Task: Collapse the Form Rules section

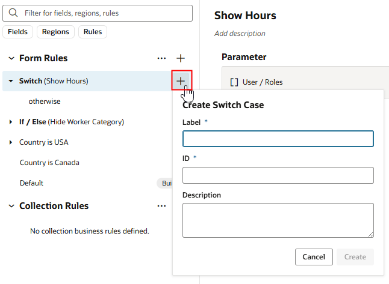Action: (11, 58)
